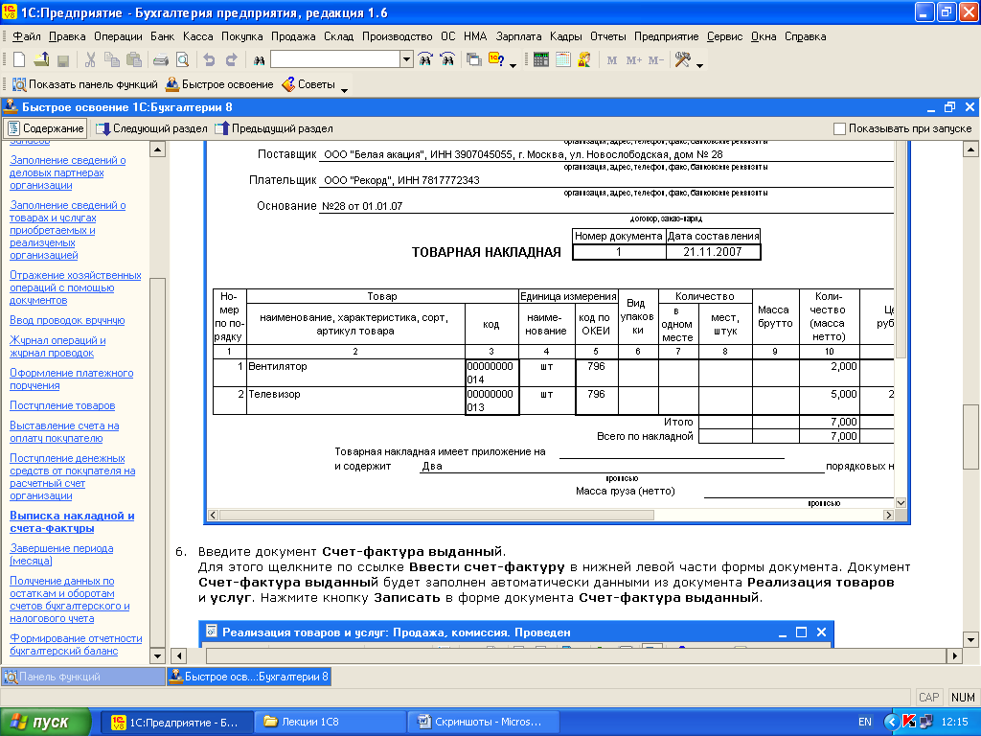Click the Open file icon
The width and height of the screenshot is (981, 736).
click(41, 60)
